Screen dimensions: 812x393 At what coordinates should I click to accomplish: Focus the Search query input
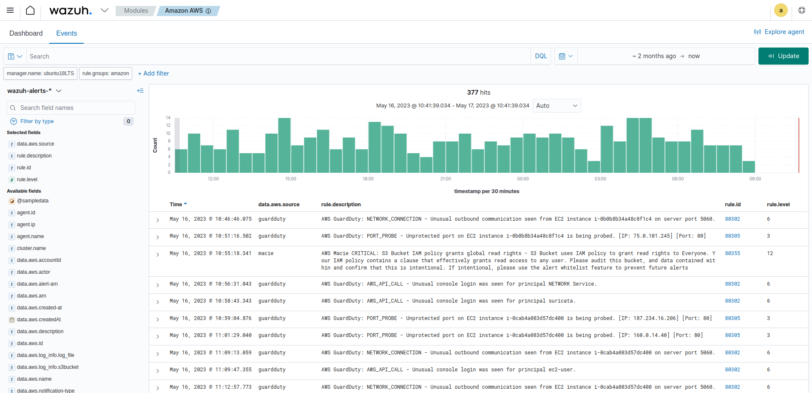tap(278, 56)
